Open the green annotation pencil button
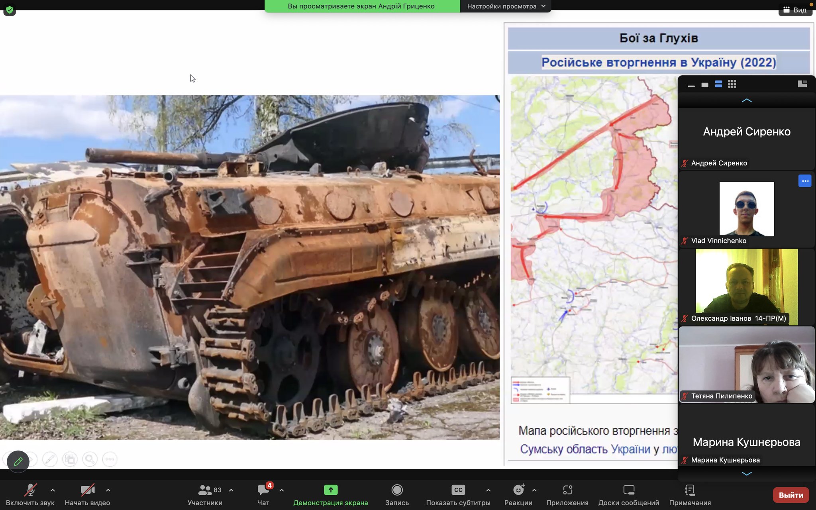 (x=18, y=461)
